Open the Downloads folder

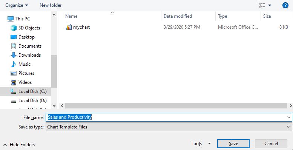29,55
